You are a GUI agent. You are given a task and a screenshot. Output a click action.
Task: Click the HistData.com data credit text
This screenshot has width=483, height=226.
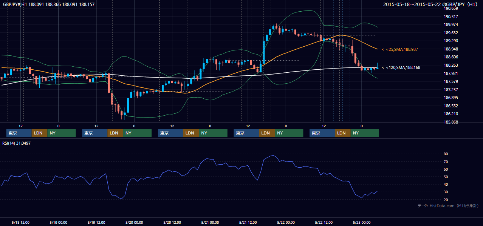click(448, 206)
